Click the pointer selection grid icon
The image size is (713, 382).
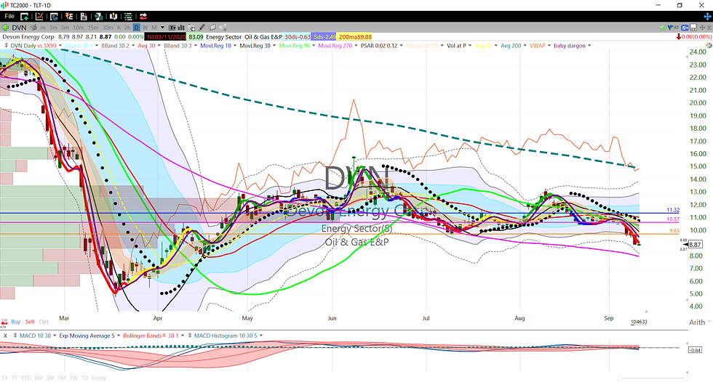coord(191,28)
